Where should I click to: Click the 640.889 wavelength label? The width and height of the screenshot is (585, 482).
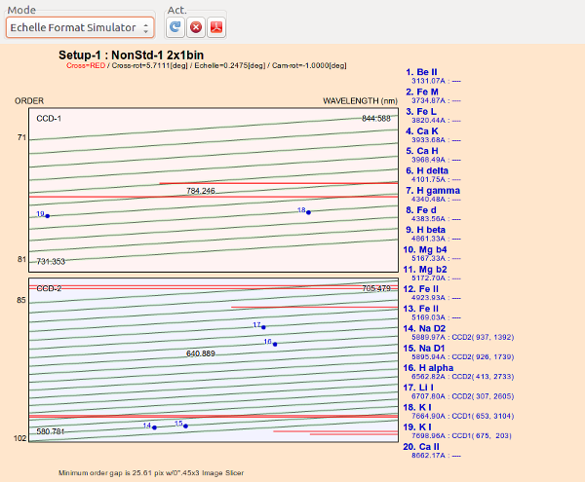pyautogui.click(x=201, y=353)
